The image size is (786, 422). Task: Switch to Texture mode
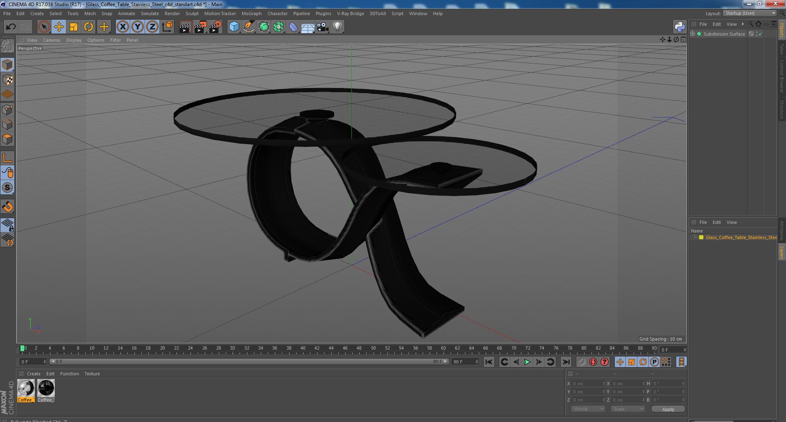click(7, 80)
